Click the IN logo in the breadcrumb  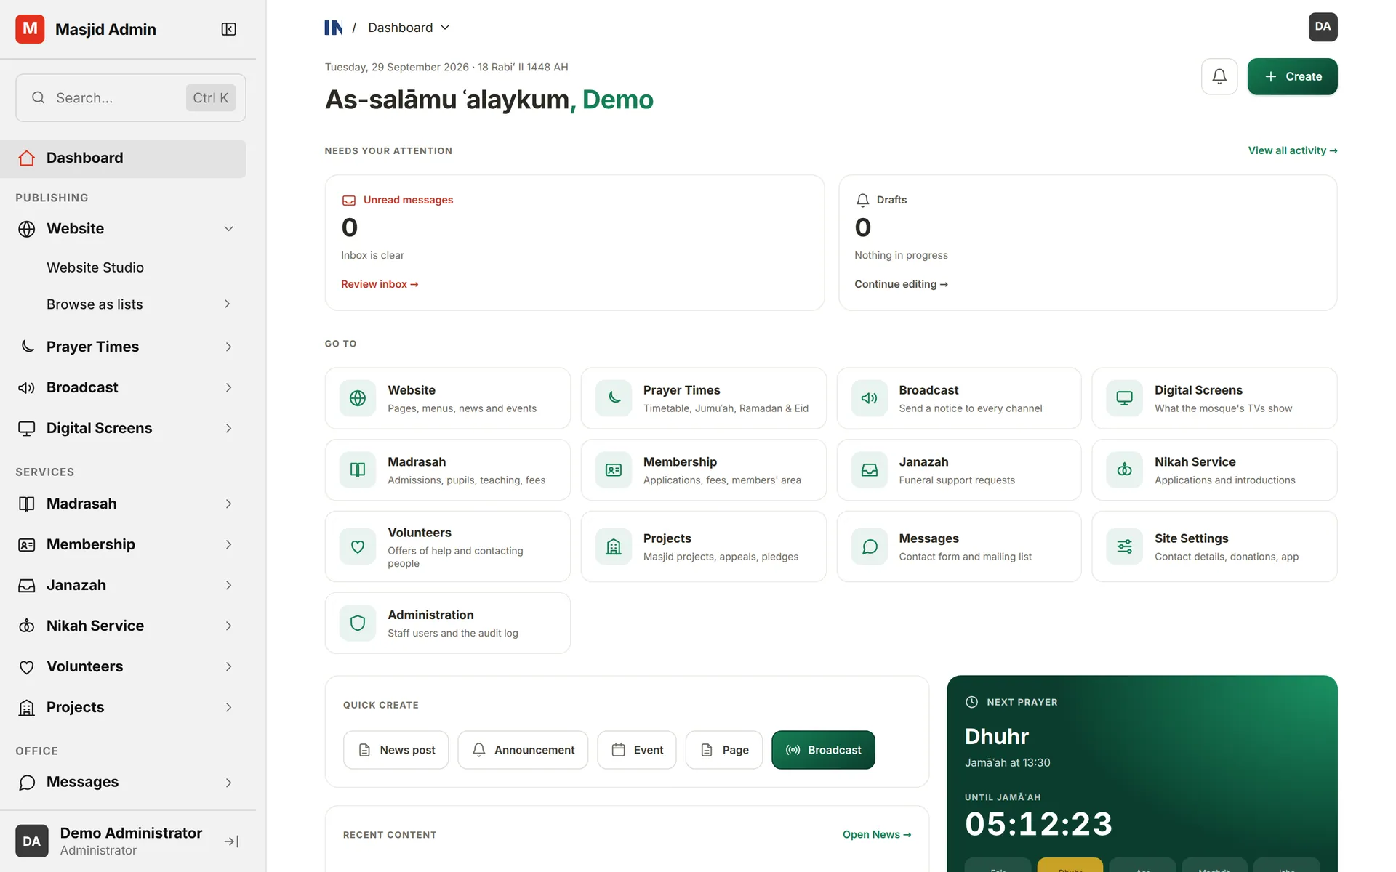click(333, 28)
